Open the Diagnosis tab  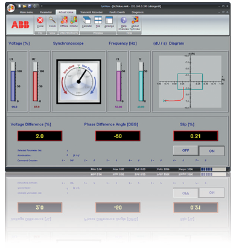138,12
